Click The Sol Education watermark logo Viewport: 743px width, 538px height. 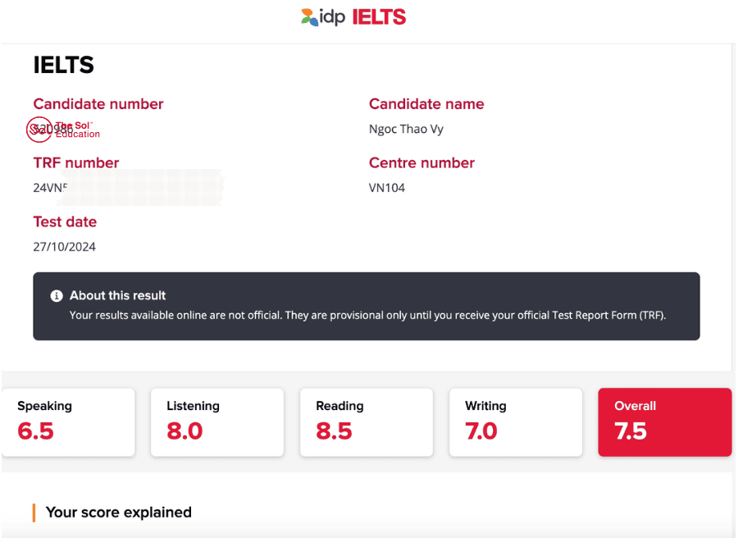(x=64, y=130)
